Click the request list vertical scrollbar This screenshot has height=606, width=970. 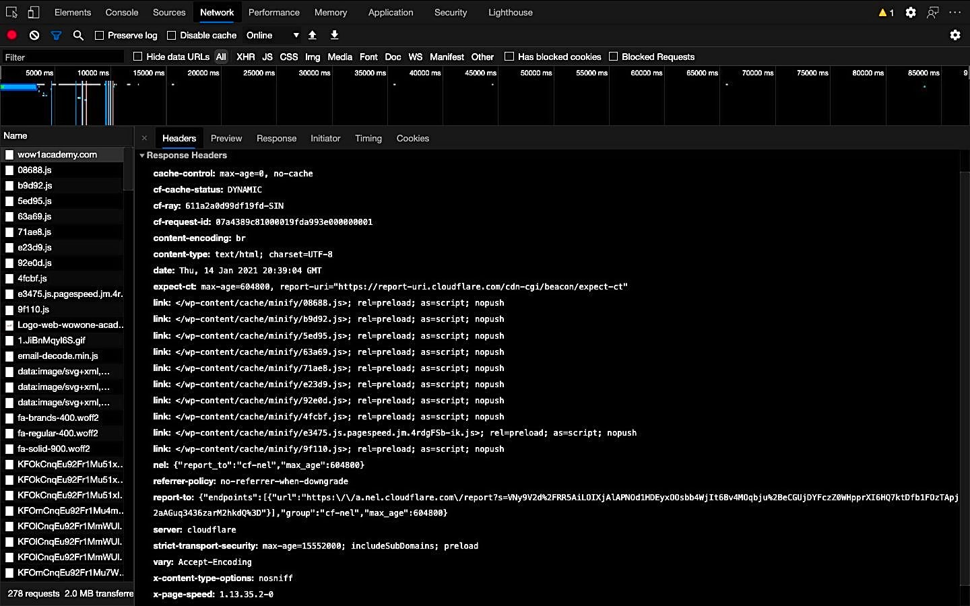coord(129,168)
